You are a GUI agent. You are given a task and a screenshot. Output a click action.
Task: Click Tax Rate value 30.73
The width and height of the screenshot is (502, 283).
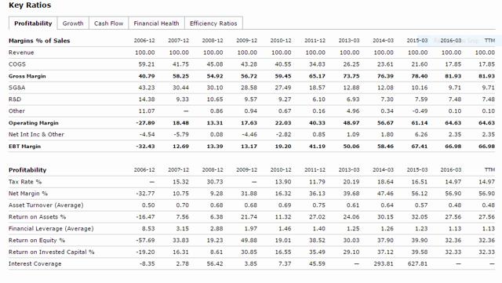(215, 182)
